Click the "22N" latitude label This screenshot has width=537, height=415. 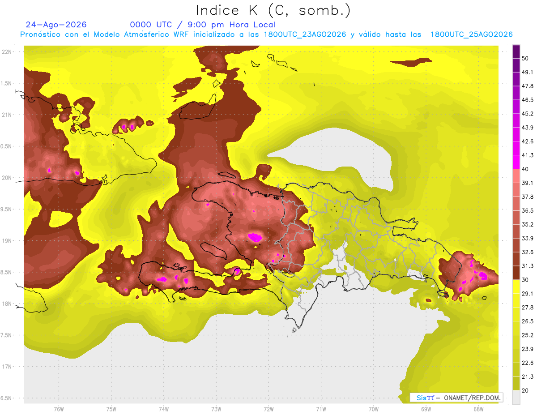click(7, 51)
